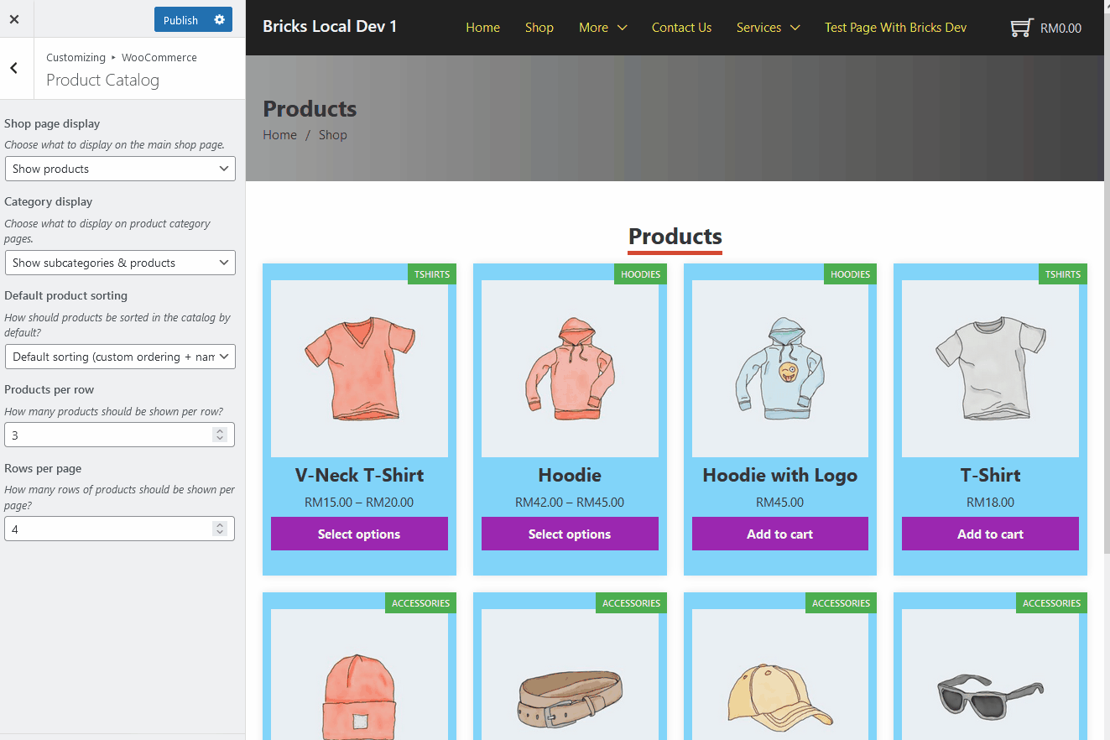Click the Hoodie with Logo product image

coord(779,368)
